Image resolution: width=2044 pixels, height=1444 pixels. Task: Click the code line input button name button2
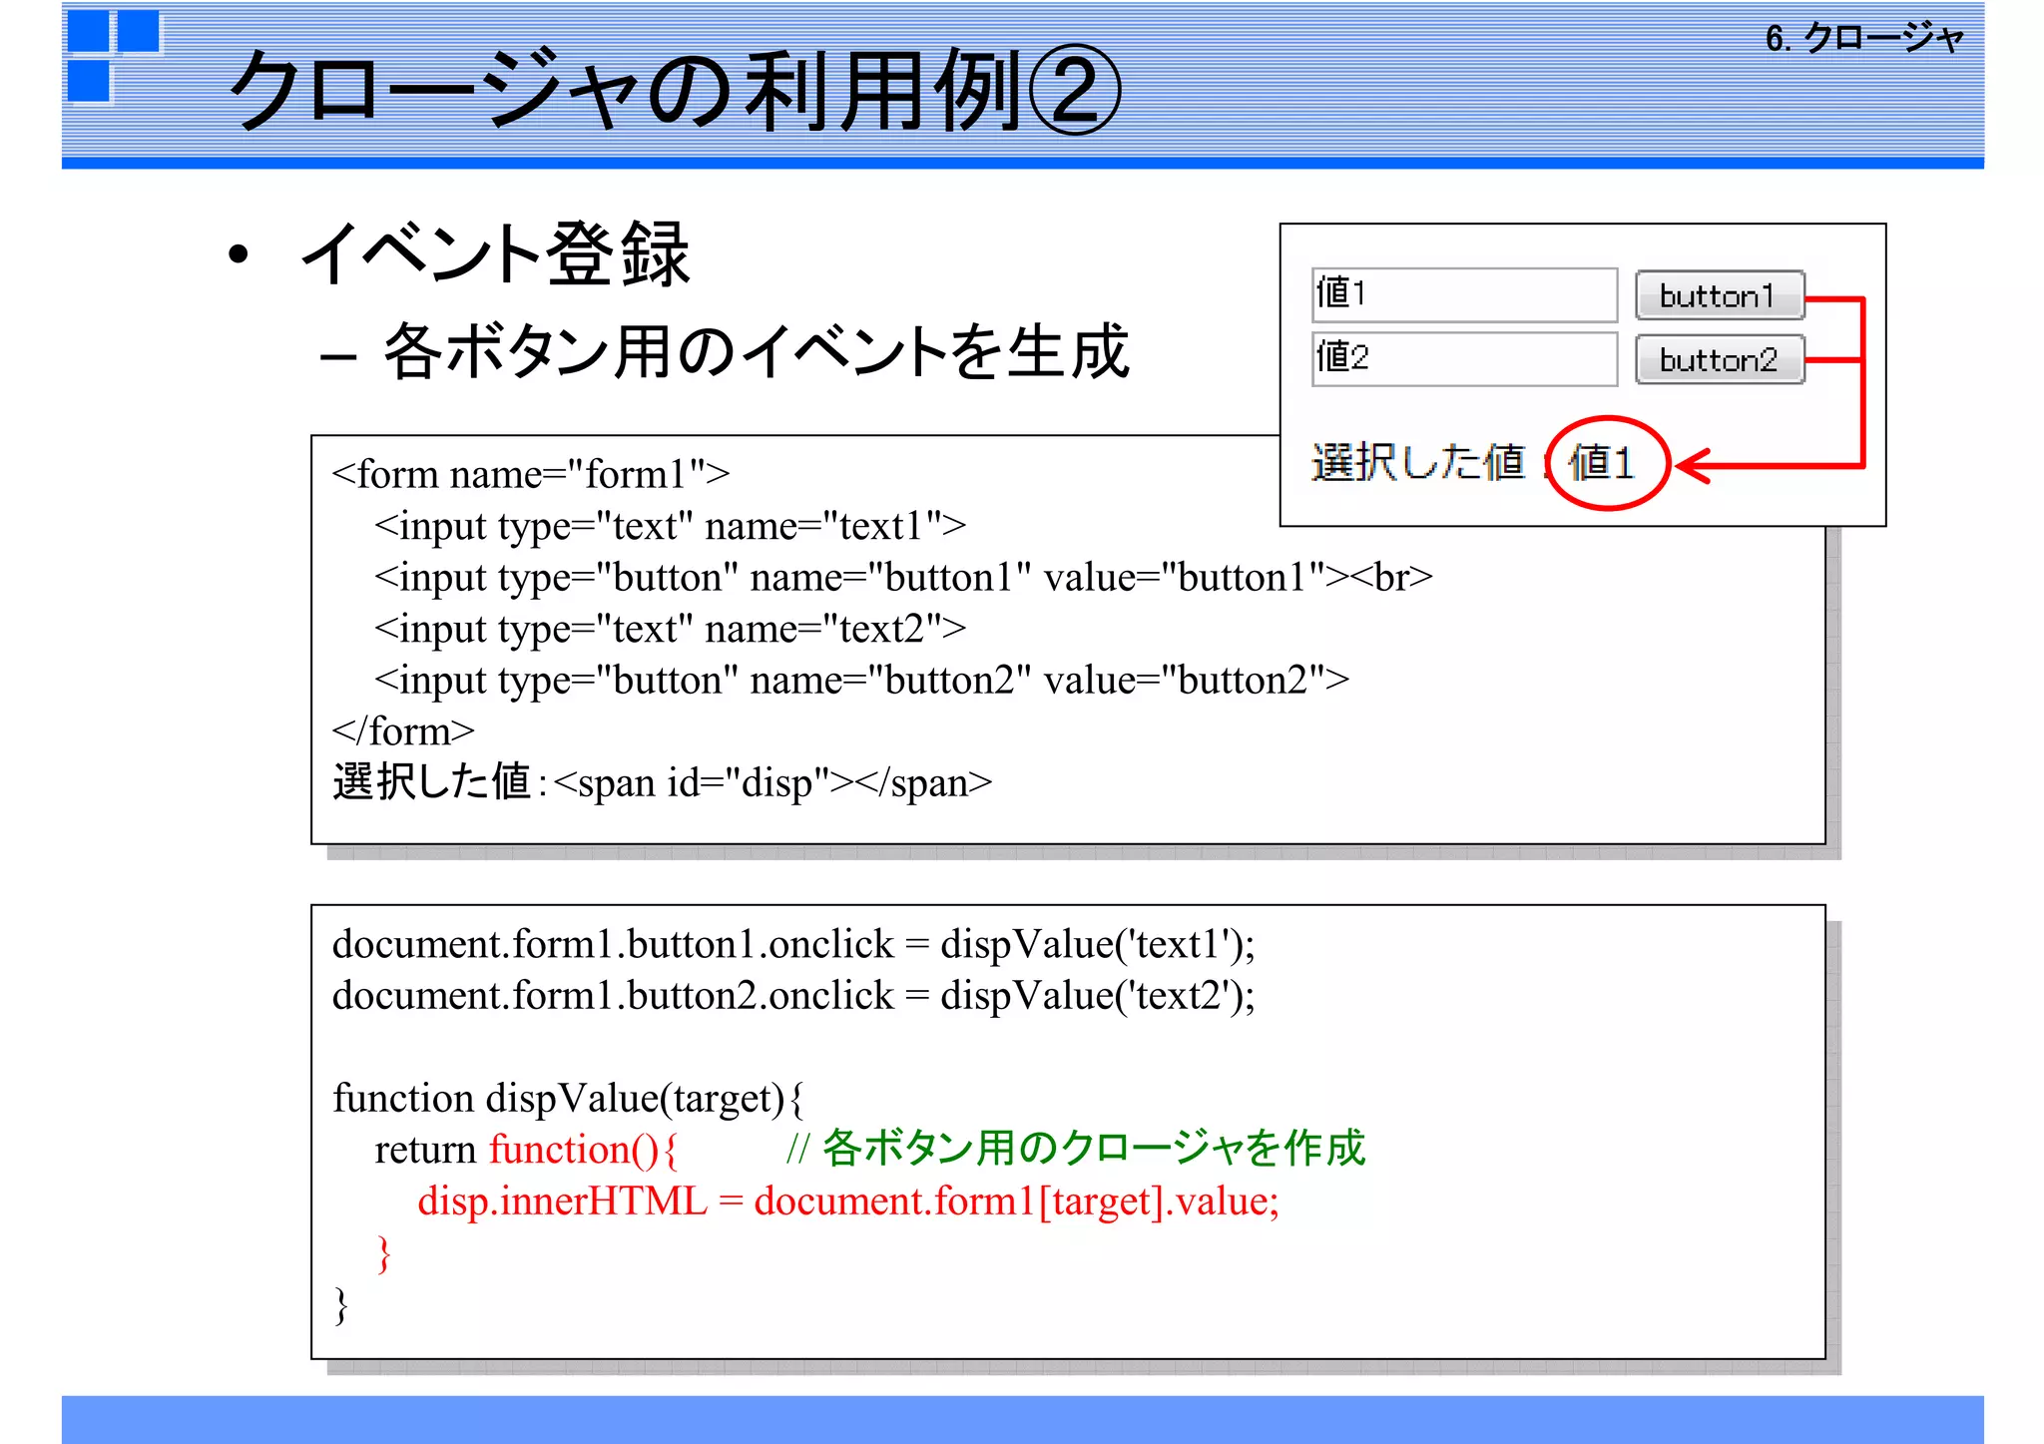point(862,681)
